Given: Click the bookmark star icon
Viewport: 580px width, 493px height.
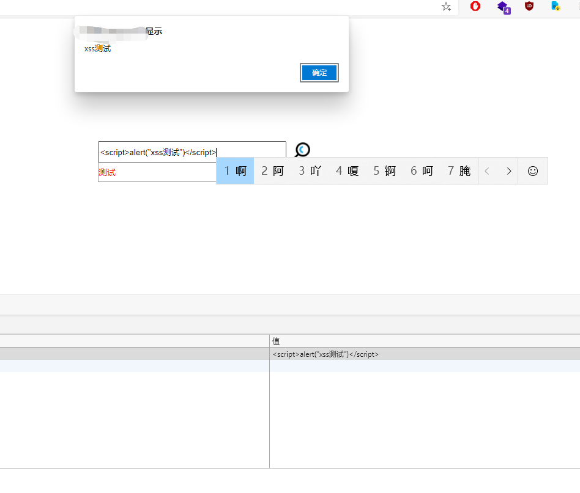Looking at the screenshot, I should pyautogui.click(x=446, y=7).
